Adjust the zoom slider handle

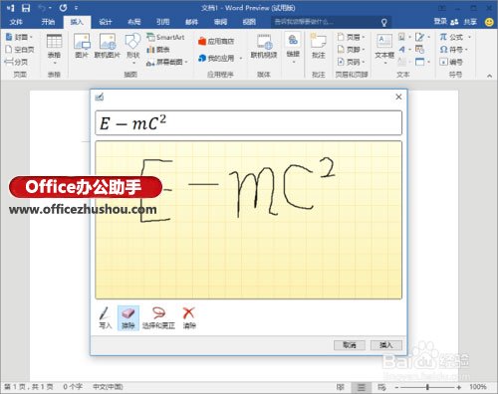click(427, 387)
